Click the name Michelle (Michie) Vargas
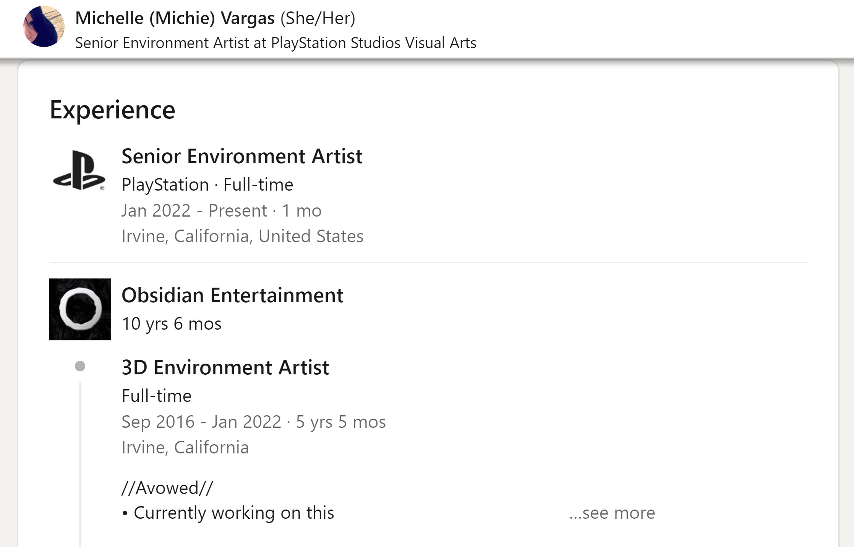The width and height of the screenshot is (854, 547). point(175,18)
